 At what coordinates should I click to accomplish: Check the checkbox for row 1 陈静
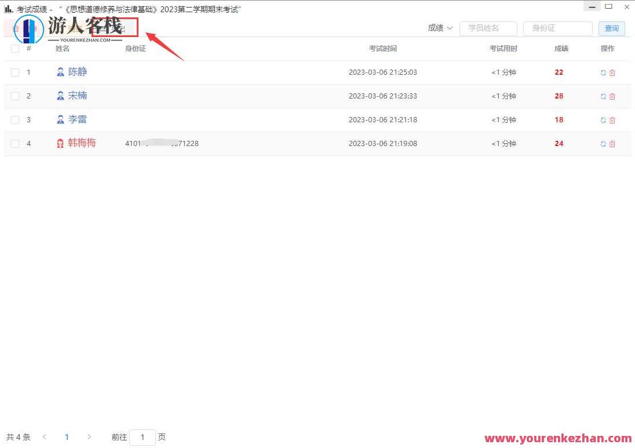[15, 72]
